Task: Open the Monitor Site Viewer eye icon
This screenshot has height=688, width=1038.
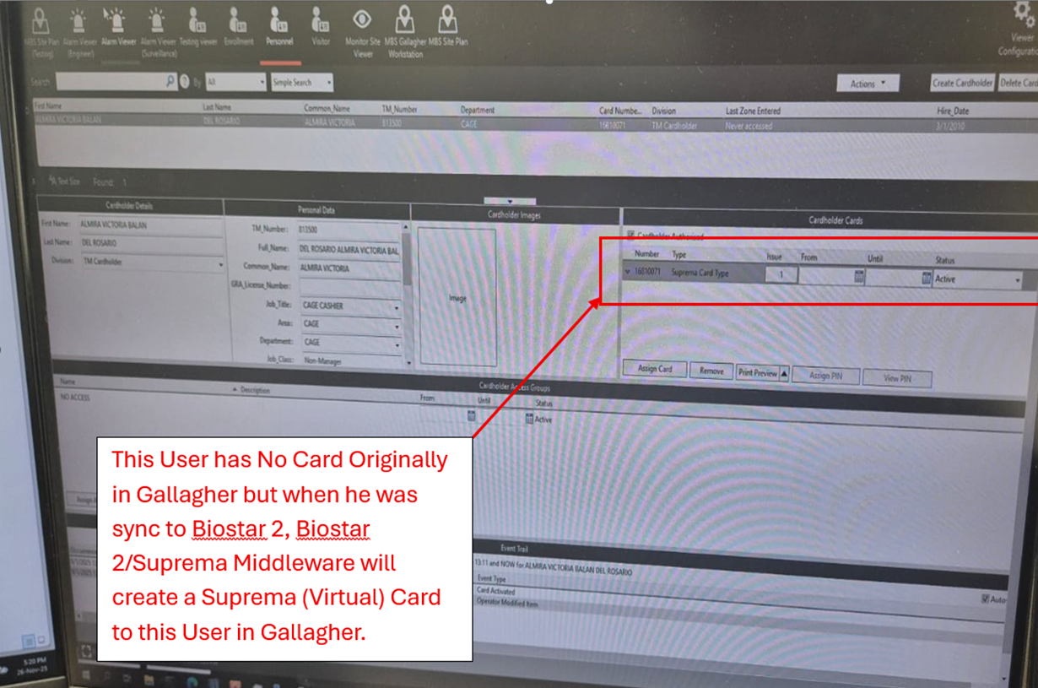Action: point(363,19)
